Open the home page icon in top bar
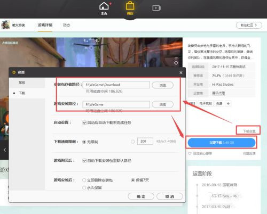 104,6
